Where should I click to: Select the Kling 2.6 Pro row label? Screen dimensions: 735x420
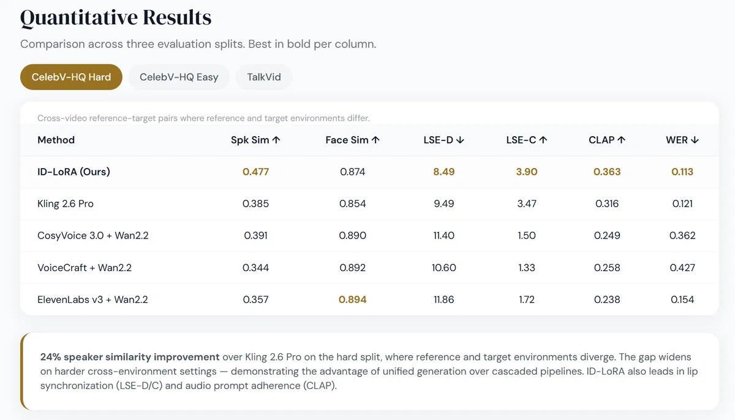(x=66, y=204)
